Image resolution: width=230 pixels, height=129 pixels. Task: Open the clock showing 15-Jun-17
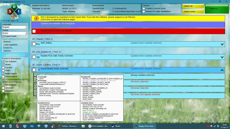pos(224,126)
